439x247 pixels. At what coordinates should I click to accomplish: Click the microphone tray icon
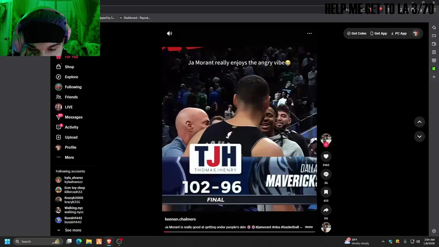405,242
